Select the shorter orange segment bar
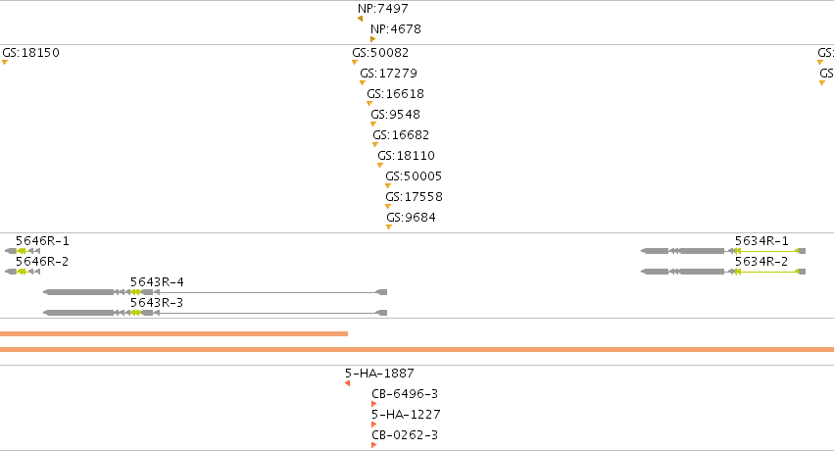 click(173, 334)
